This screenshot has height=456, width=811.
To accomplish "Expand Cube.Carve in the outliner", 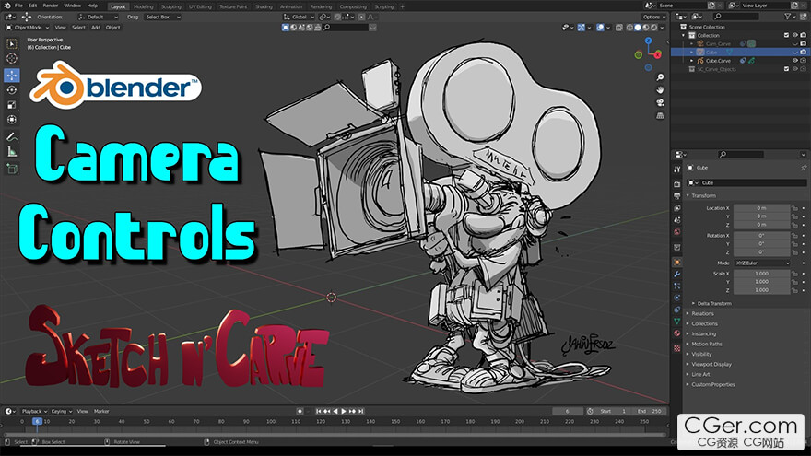I will pos(691,61).
